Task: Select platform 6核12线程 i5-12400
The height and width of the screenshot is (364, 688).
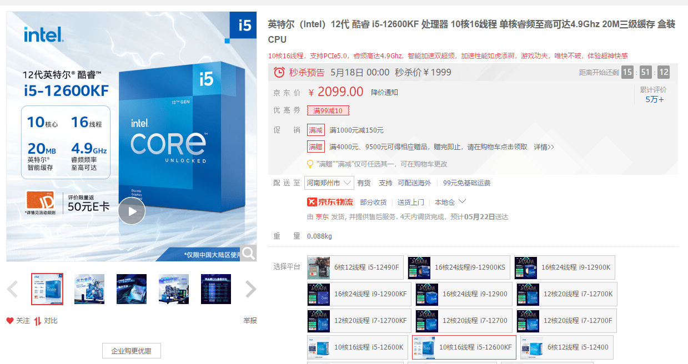Action: (567, 347)
